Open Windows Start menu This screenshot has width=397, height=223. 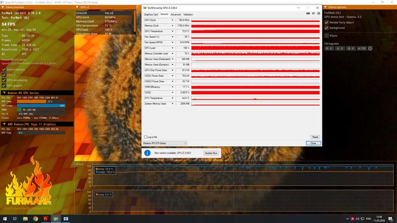point(4,219)
